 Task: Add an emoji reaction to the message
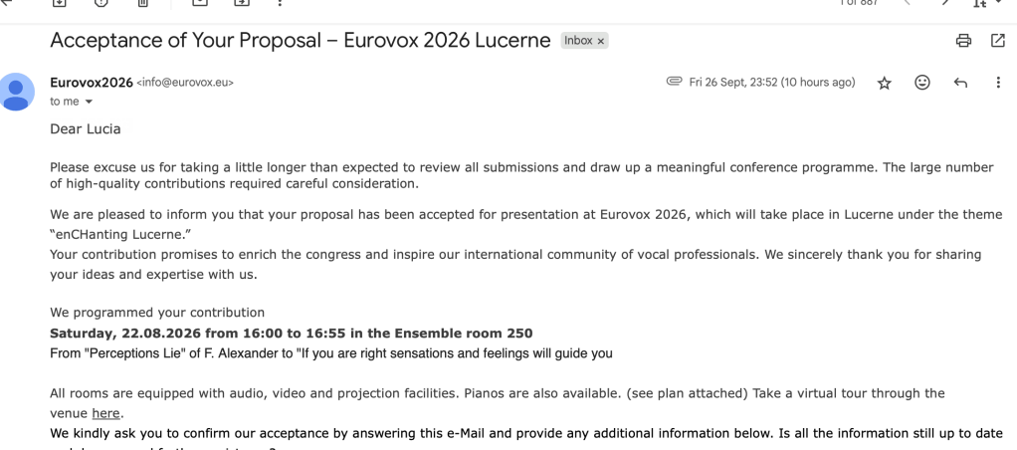click(922, 83)
